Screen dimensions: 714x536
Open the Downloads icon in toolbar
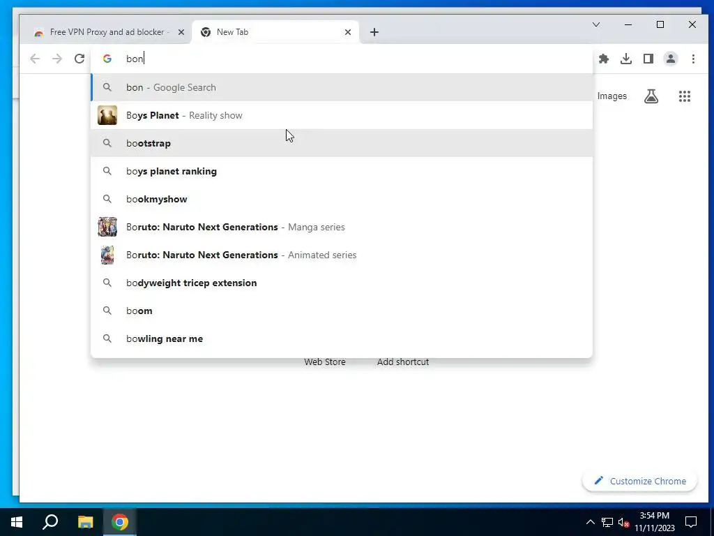pyautogui.click(x=626, y=59)
